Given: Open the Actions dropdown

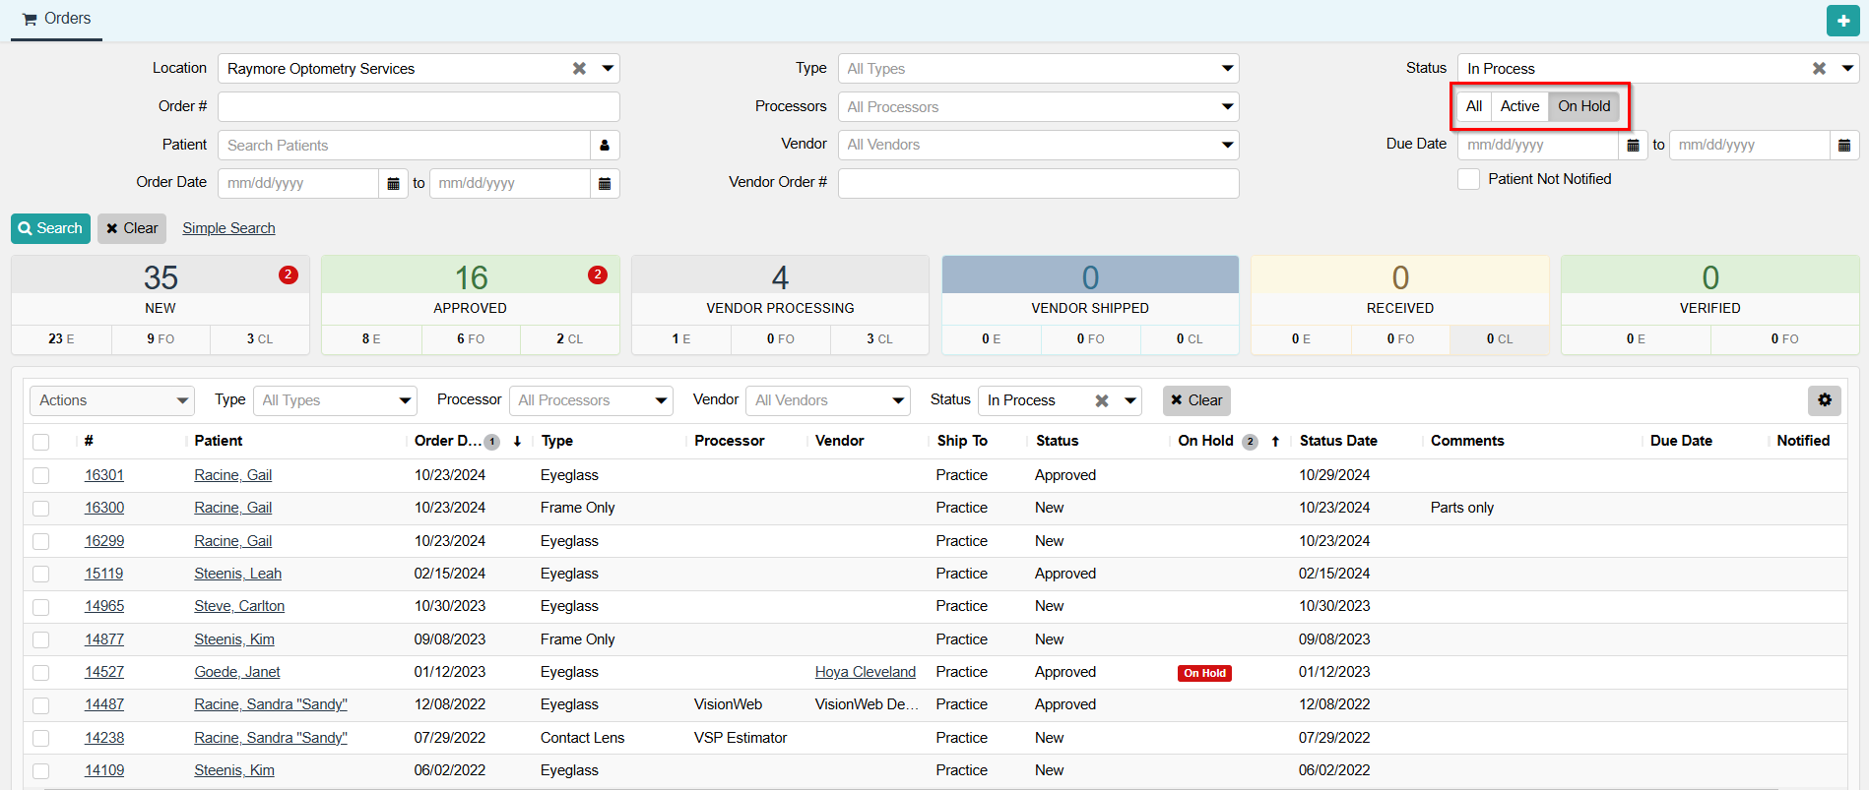Looking at the screenshot, I should tap(112, 400).
